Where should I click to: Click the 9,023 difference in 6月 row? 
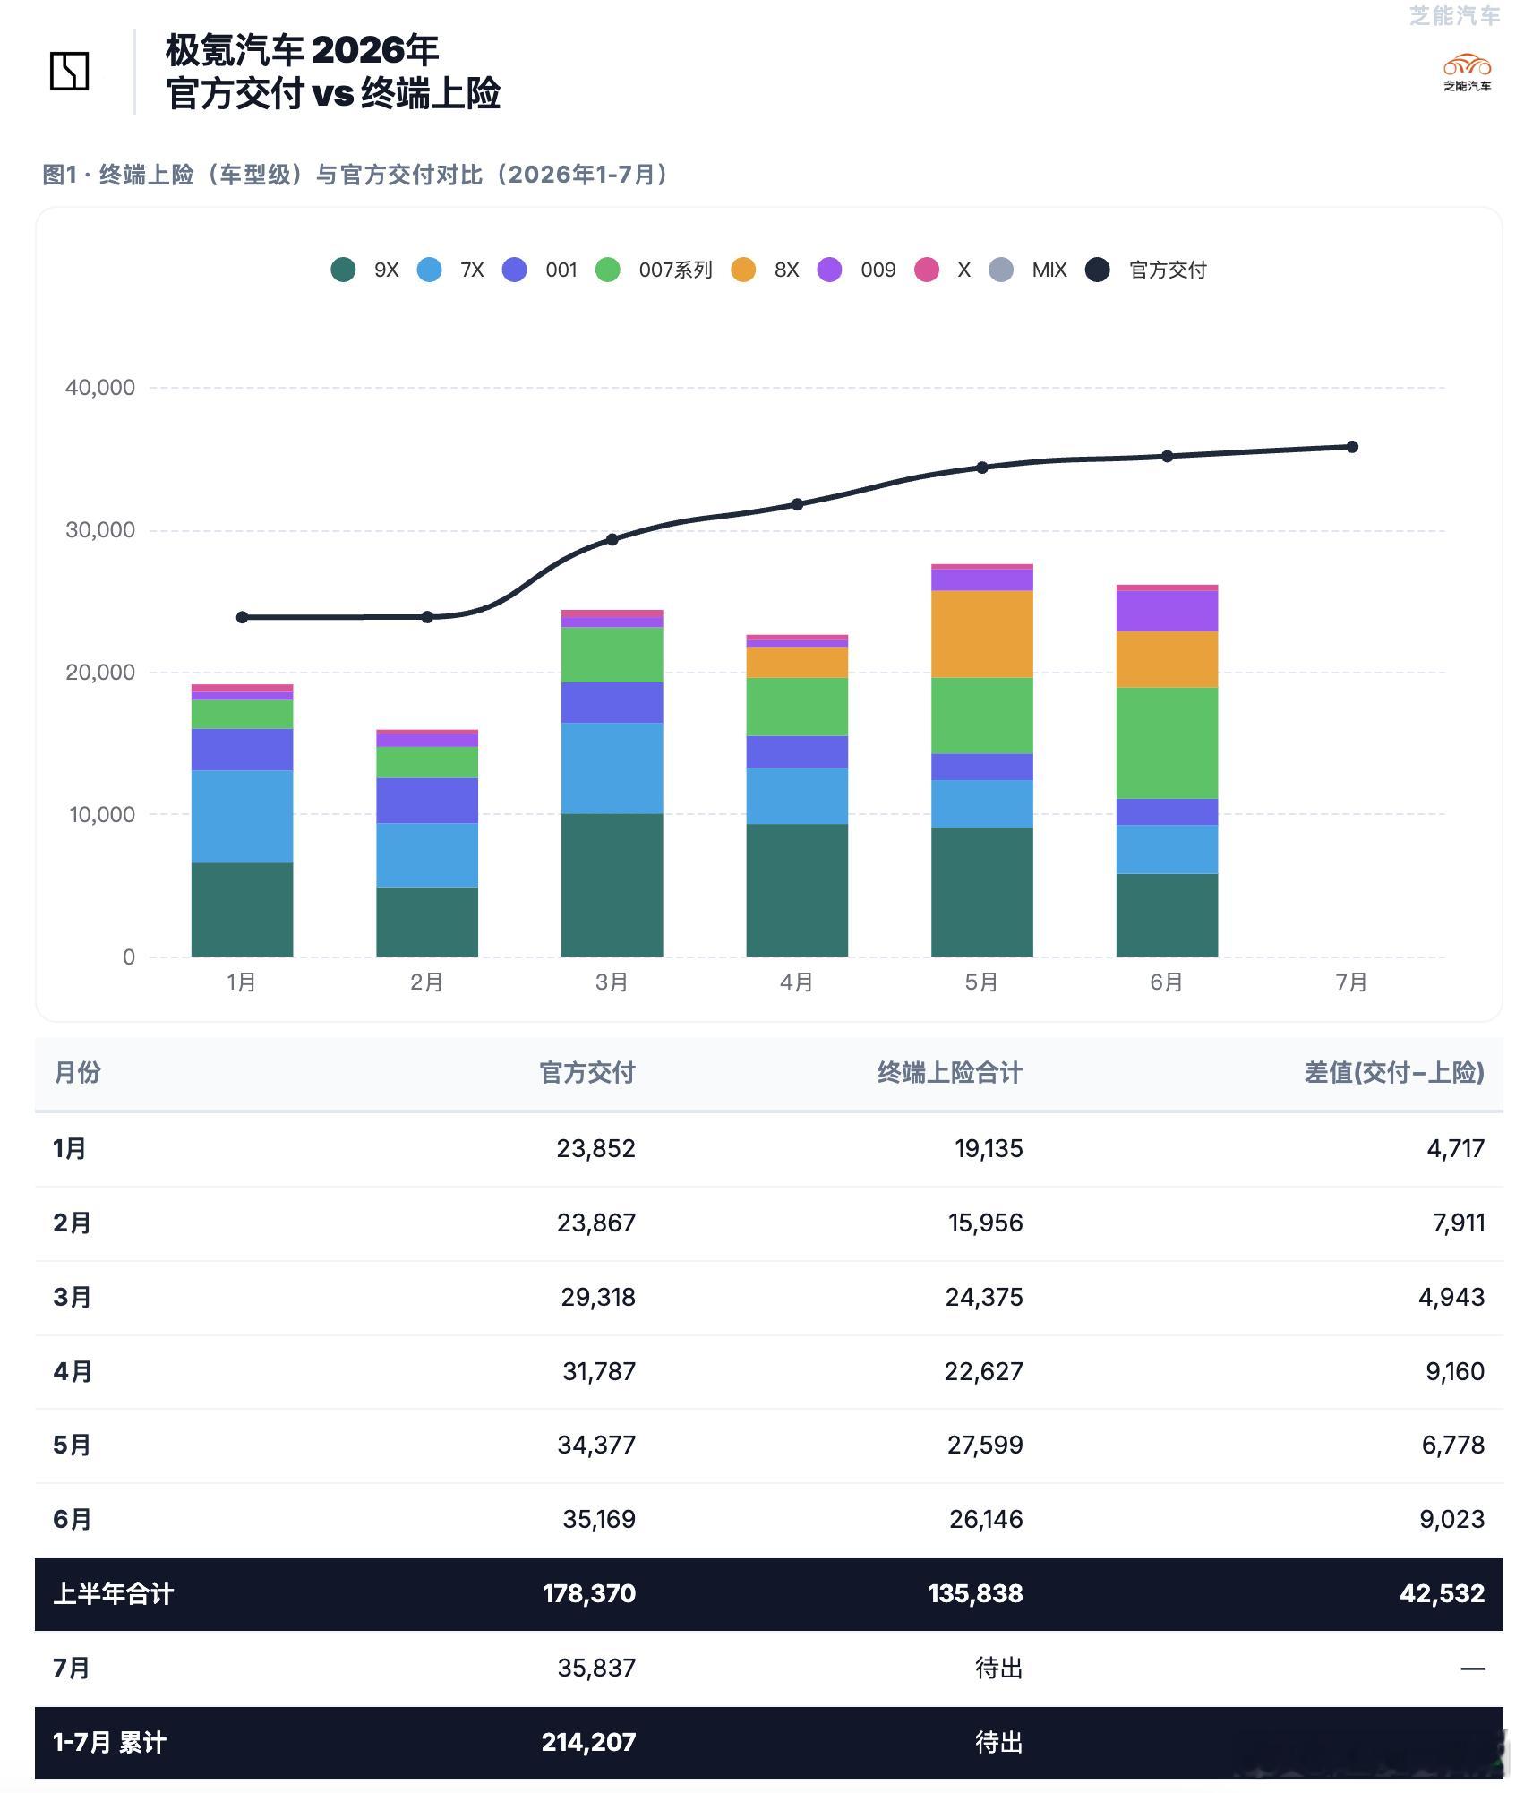pos(1452,1519)
